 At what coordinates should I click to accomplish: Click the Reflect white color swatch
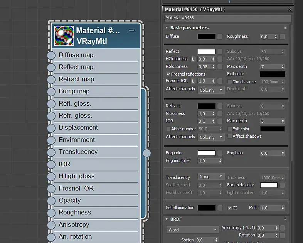(207, 52)
